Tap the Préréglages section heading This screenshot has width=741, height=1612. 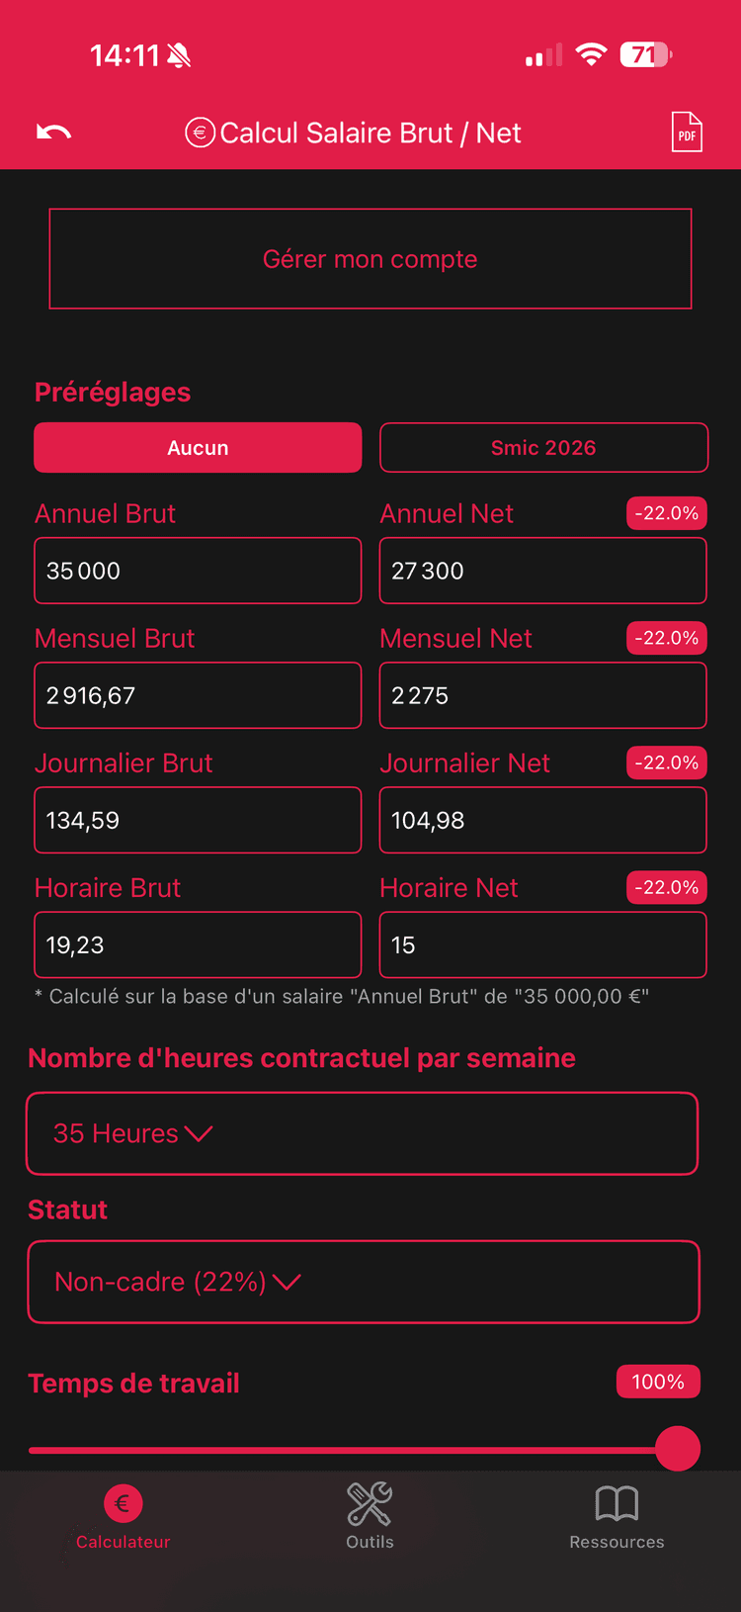coord(112,392)
